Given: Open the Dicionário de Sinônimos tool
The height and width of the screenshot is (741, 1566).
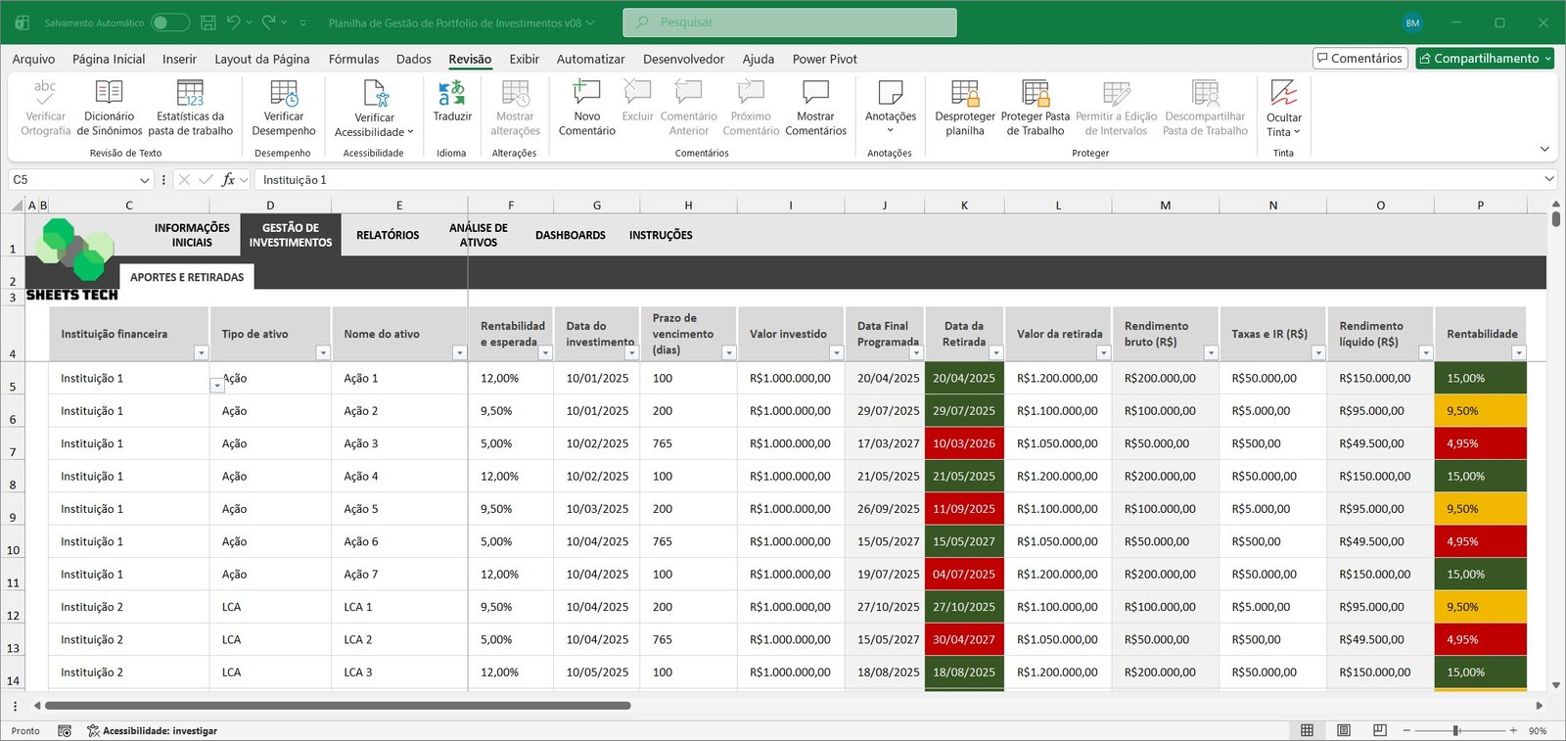Looking at the screenshot, I should pyautogui.click(x=109, y=94).
